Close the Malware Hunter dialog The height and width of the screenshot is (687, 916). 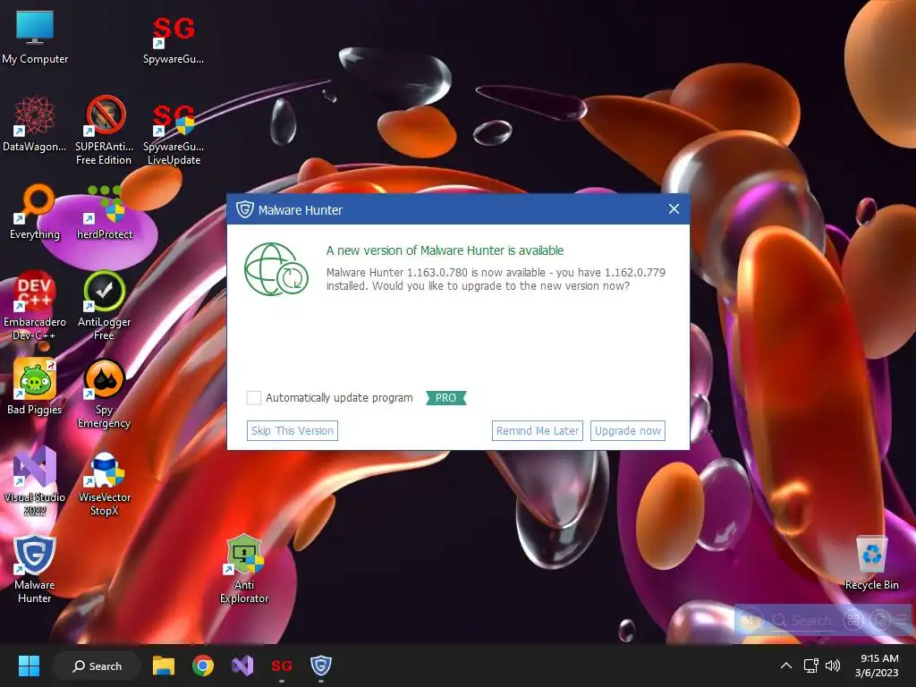click(674, 209)
